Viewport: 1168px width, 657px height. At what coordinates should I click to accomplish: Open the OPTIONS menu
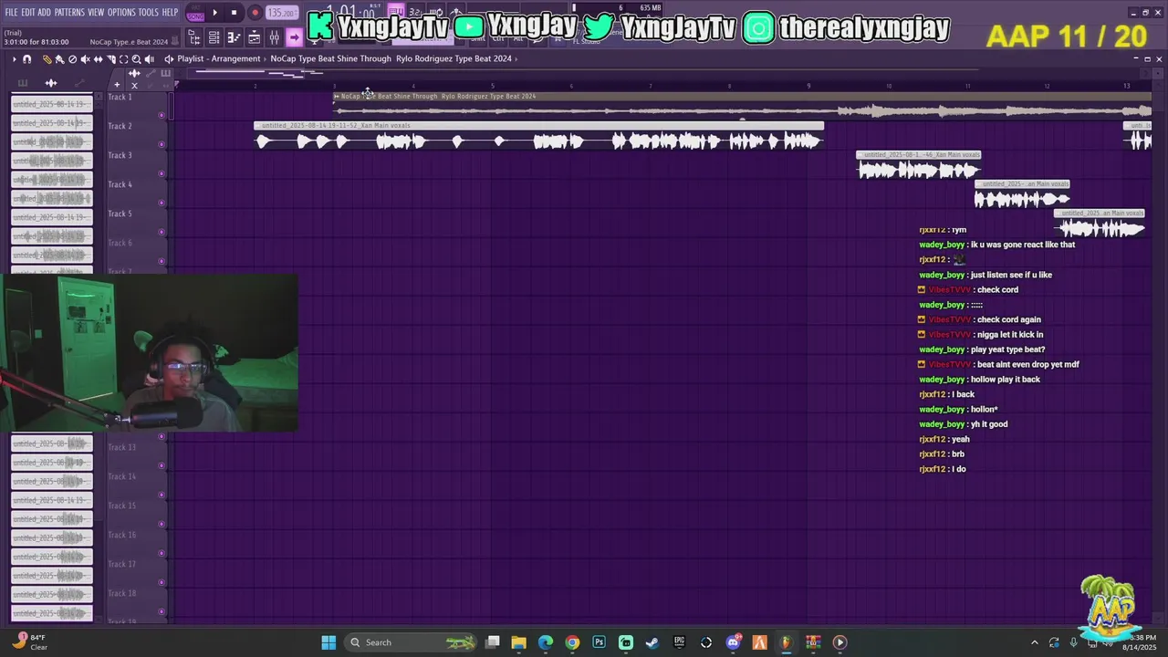(121, 13)
